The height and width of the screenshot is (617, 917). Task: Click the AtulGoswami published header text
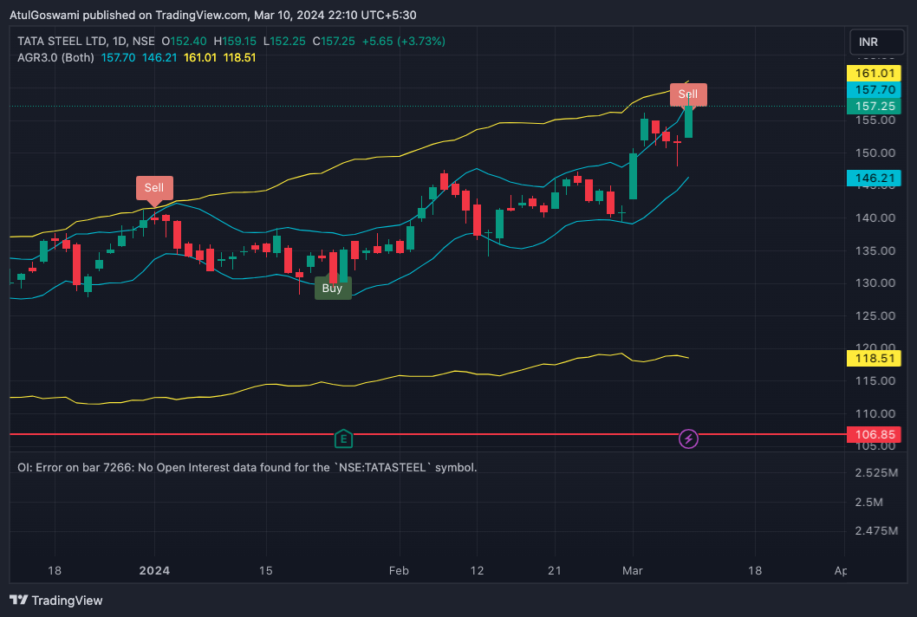coord(213,15)
